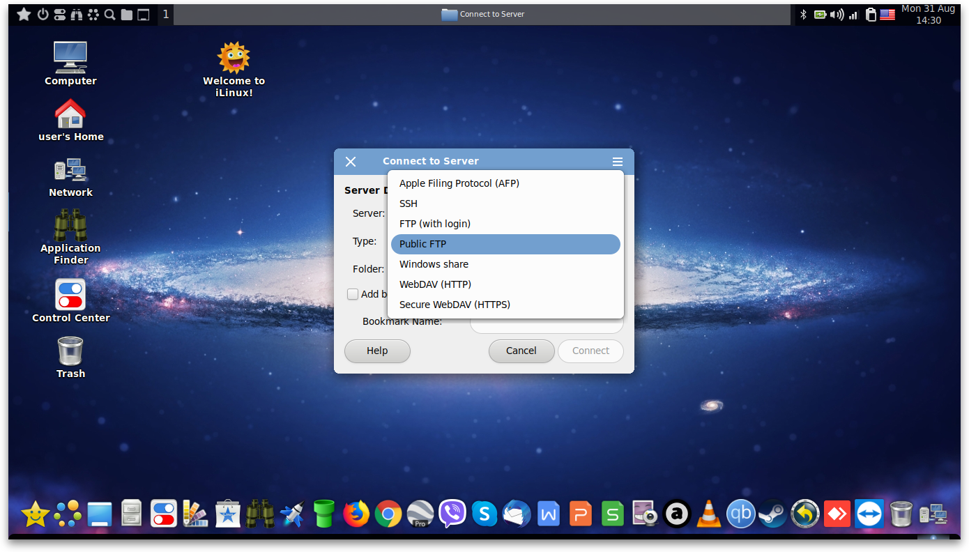The height and width of the screenshot is (552, 969).
Task: Open WPS Spreadsheets from the dock
Action: 613,514
